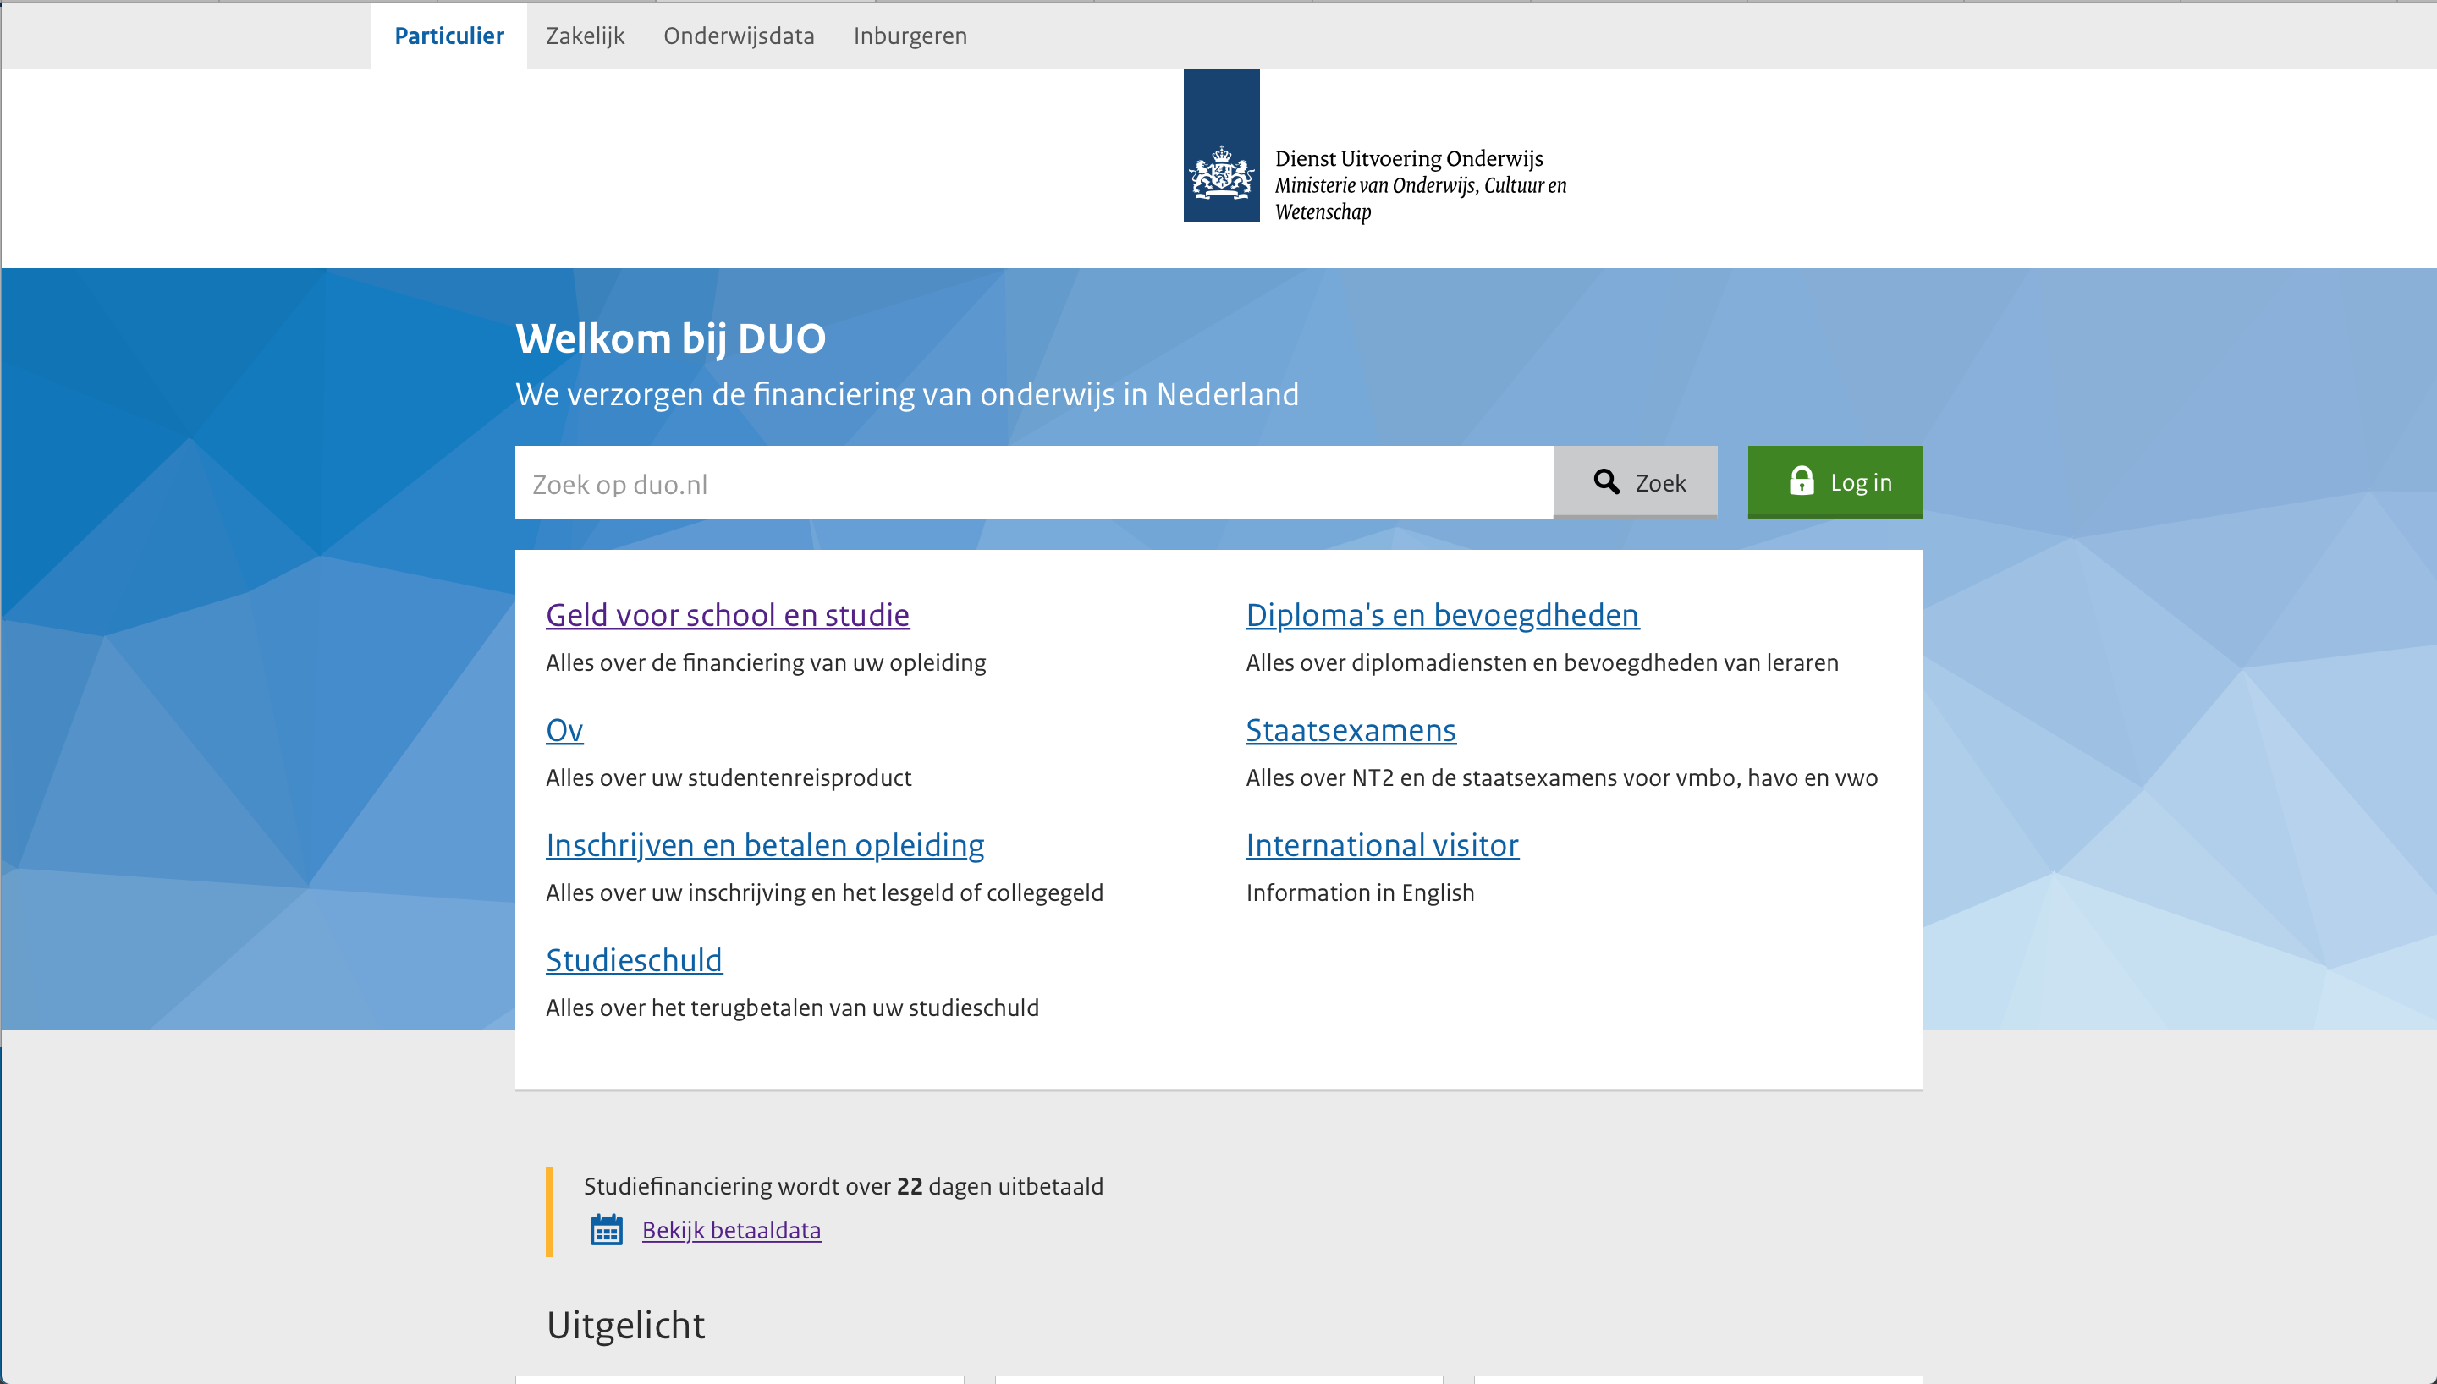The image size is (2437, 1384).
Task: Click the calendar icon beside Bekijk betaaldata
Action: pos(607,1229)
